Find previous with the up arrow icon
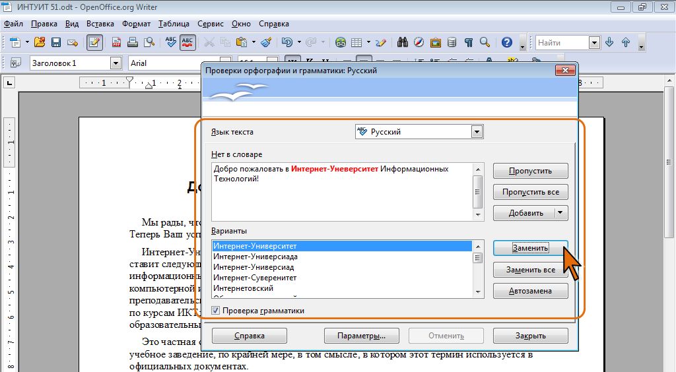The width and height of the screenshot is (676, 372). [x=626, y=42]
